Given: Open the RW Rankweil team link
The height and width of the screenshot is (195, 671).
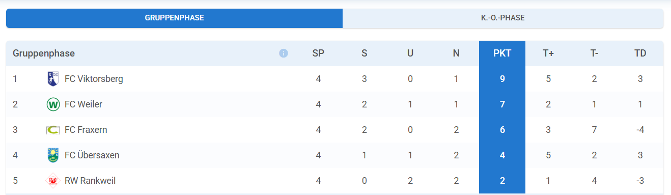Looking at the screenshot, I should click(x=90, y=181).
